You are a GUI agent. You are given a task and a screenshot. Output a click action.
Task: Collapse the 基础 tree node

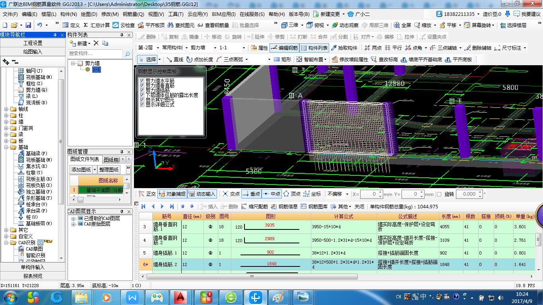point(6,147)
